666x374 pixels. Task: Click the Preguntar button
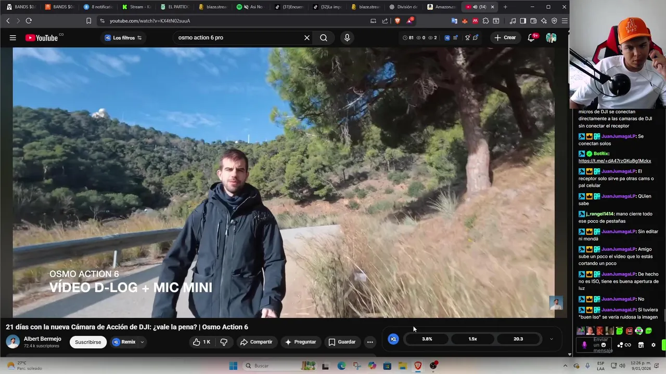pos(300,342)
